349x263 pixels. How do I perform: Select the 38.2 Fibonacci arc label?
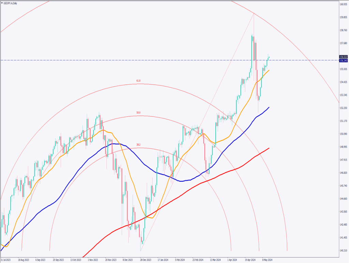point(138,145)
